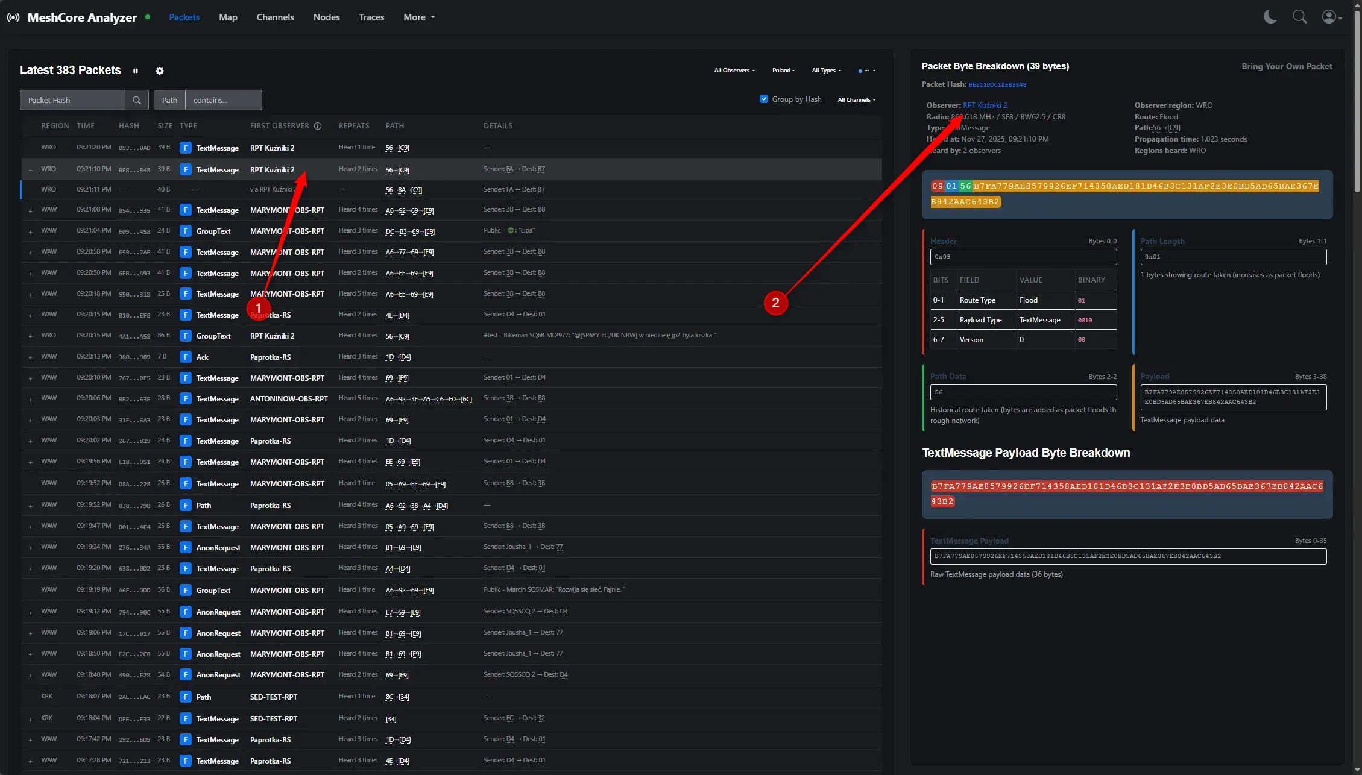This screenshot has width=1362, height=775.
Task: Click MeshCore Analyzer logo icon
Action: [x=13, y=17]
